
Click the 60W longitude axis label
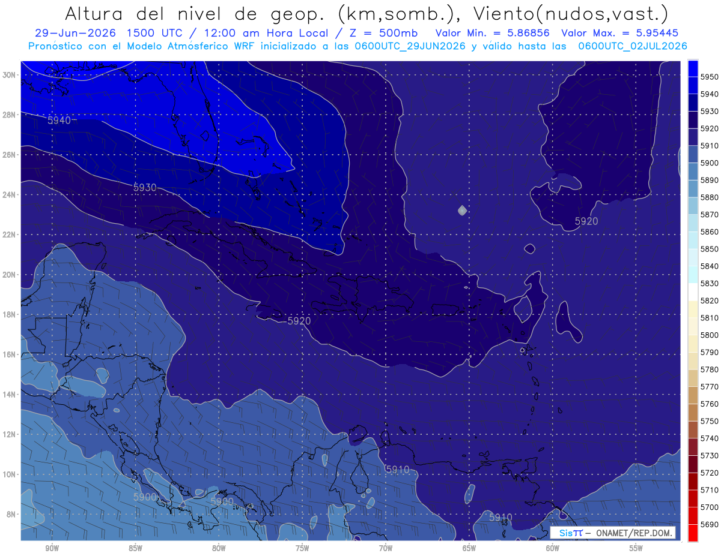553,548
